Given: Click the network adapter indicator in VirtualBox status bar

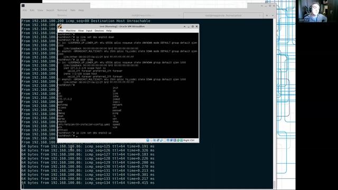Looking at the screenshot, I should pos(158,140).
